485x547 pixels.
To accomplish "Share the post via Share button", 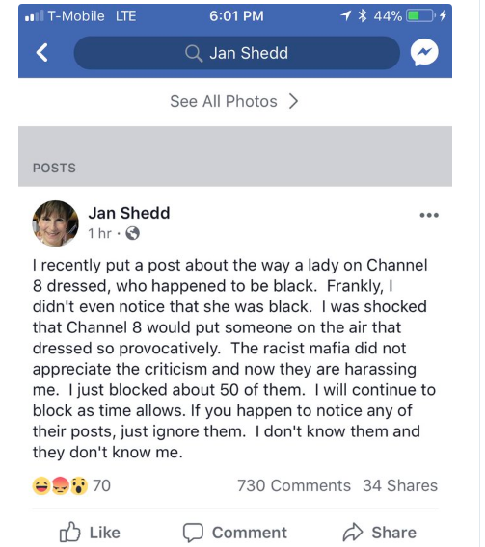I will 380,533.
